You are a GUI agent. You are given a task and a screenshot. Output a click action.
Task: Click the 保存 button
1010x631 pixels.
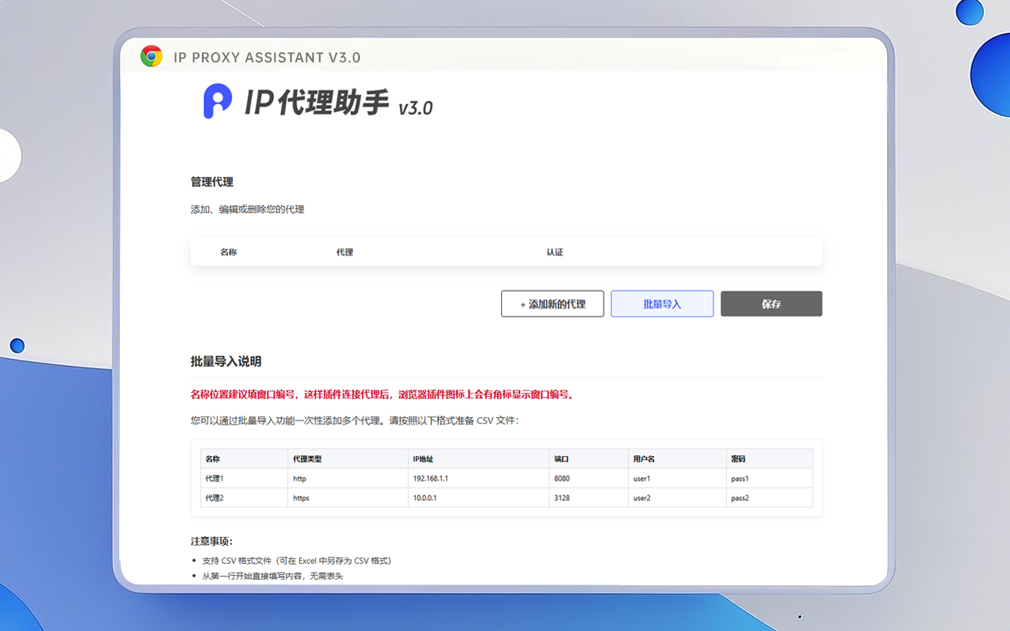point(771,304)
